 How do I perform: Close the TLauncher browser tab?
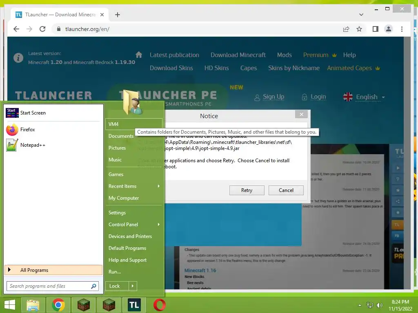[102, 15]
